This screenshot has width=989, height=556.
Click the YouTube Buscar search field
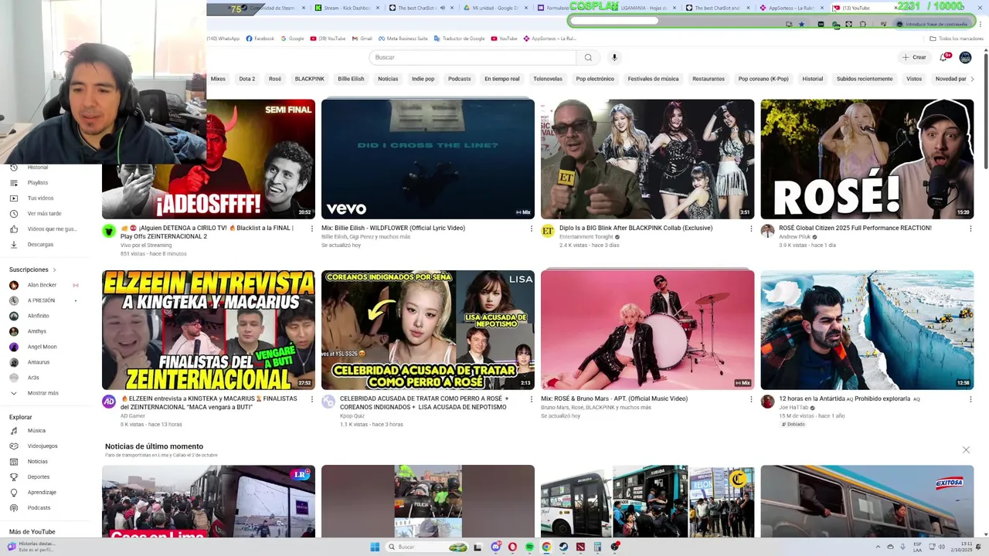click(472, 57)
